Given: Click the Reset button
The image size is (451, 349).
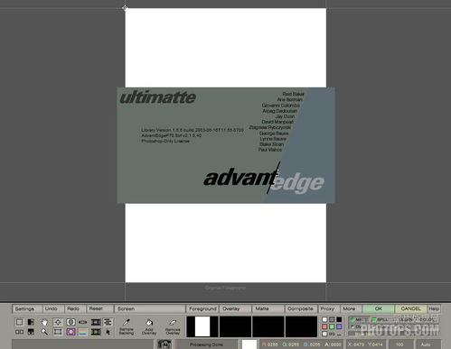Looking at the screenshot, I should [x=99, y=308].
